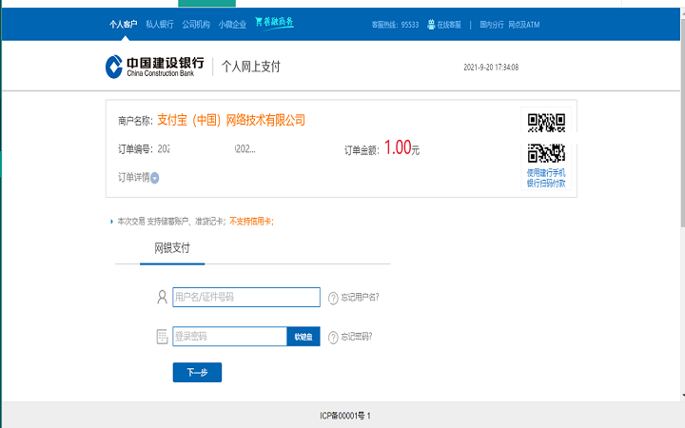Open the 软键盘 soft keyboard
Viewport: 685px width, 428px height.
303,337
